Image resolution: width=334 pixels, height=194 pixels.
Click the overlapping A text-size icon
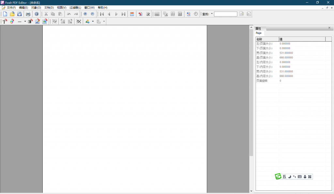pos(165,14)
